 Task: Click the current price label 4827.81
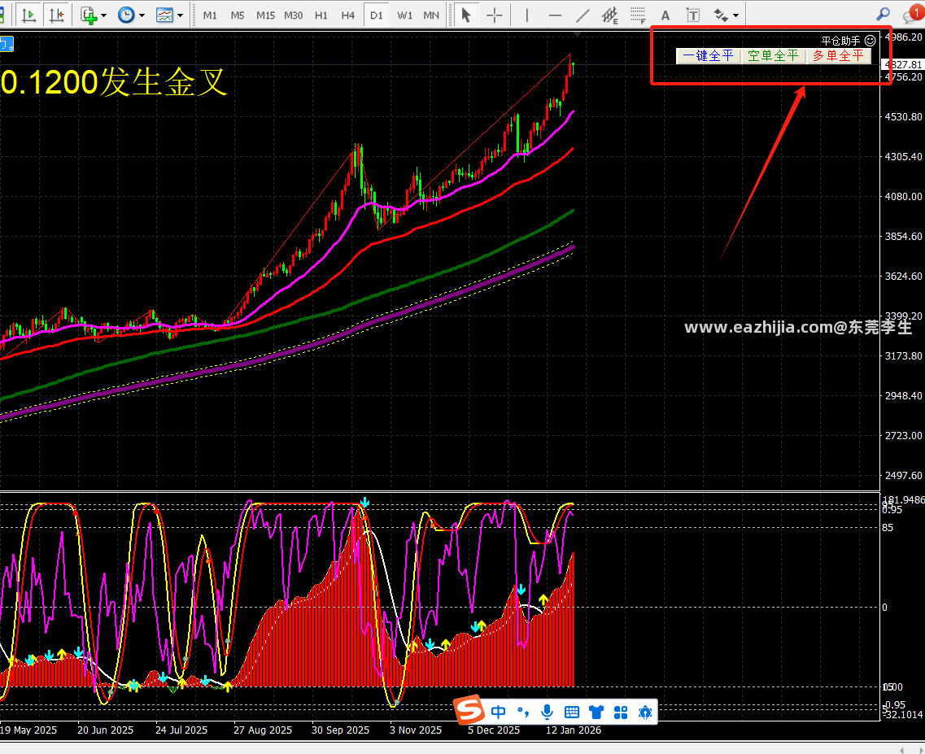click(902, 64)
